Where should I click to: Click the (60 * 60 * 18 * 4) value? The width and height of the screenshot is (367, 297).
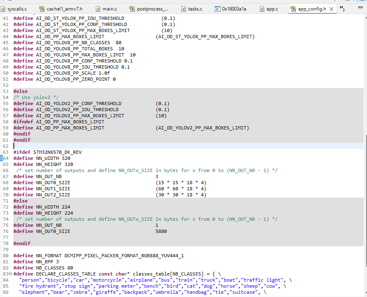181,189
